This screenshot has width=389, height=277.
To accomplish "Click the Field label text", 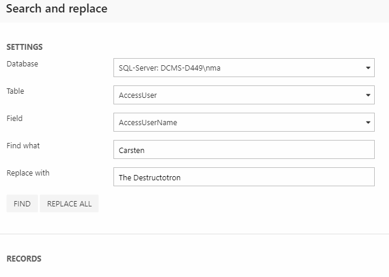I will [14, 118].
